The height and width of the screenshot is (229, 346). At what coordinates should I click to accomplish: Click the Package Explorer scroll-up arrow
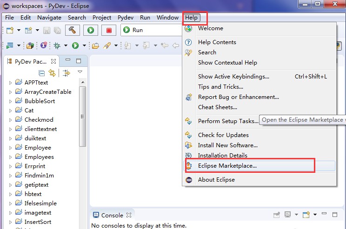point(83,82)
